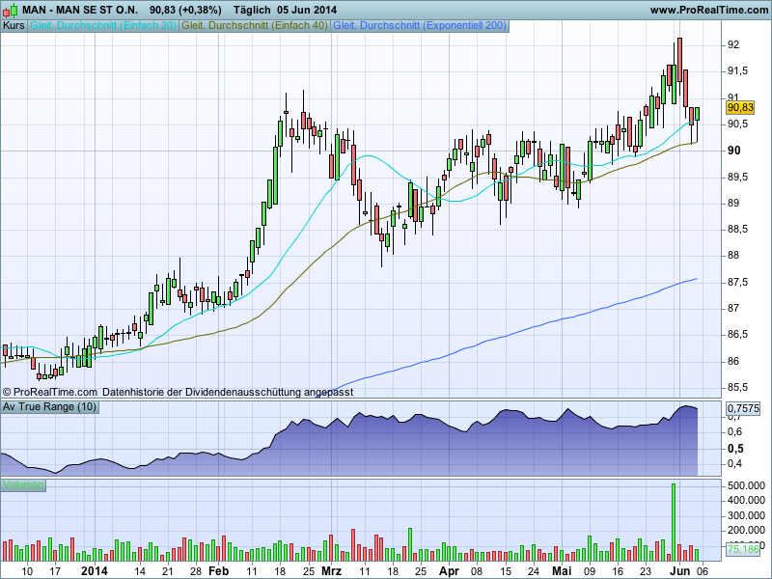The height and width of the screenshot is (579, 772).
Task: Click the 75.186 volume value tag
Action: (x=743, y=549)
